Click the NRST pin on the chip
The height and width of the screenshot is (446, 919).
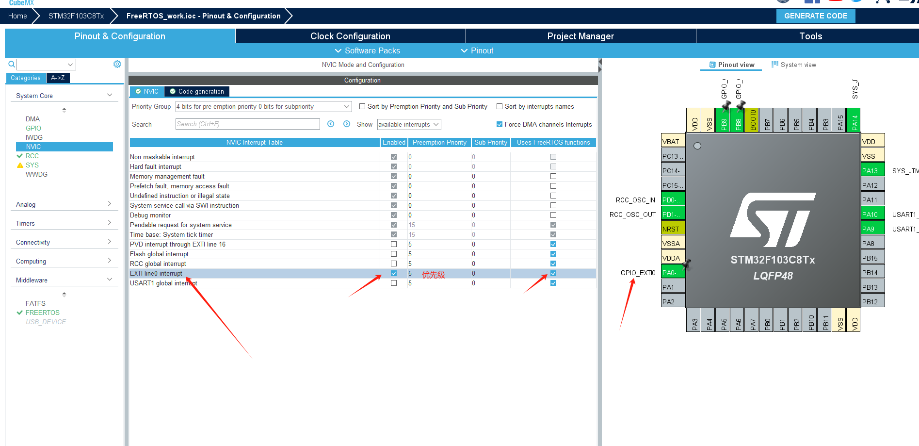[673, 229]
